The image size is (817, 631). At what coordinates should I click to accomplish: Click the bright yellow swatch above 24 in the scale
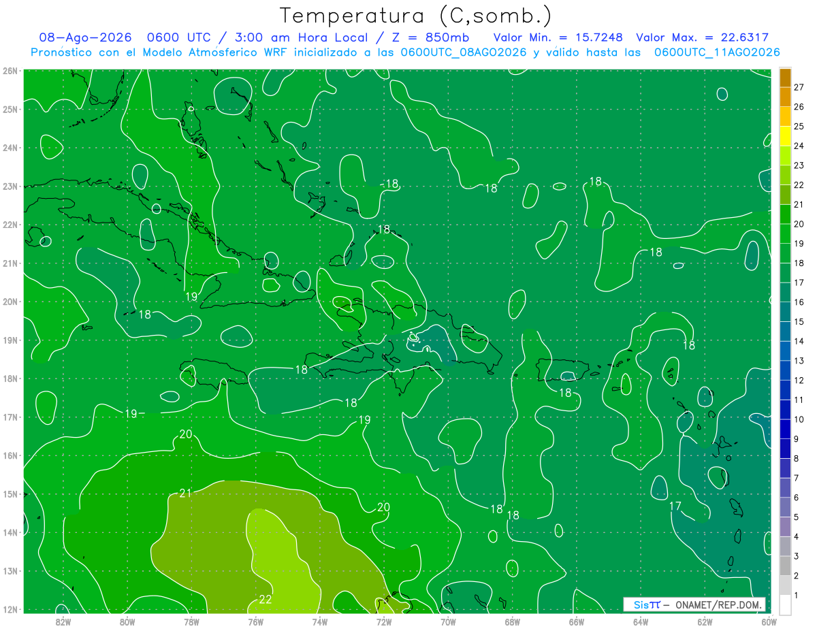(x=786, y=136)
